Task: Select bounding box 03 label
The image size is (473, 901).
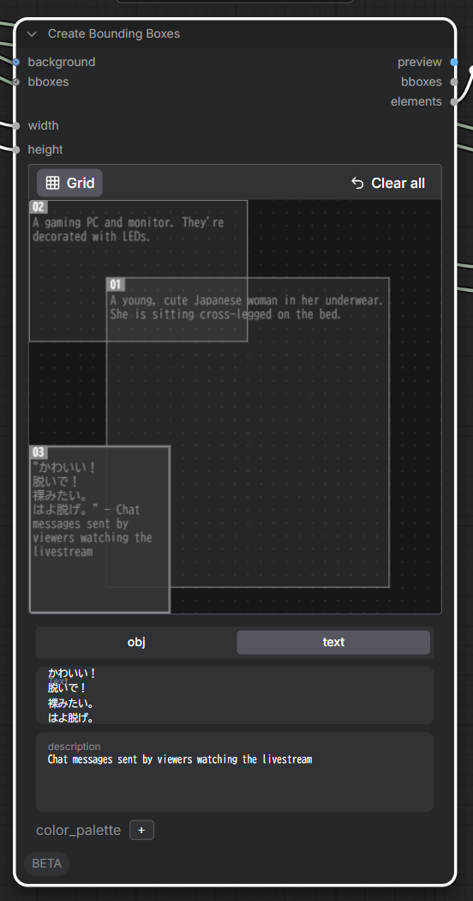Action: click(x=39, y=453)
